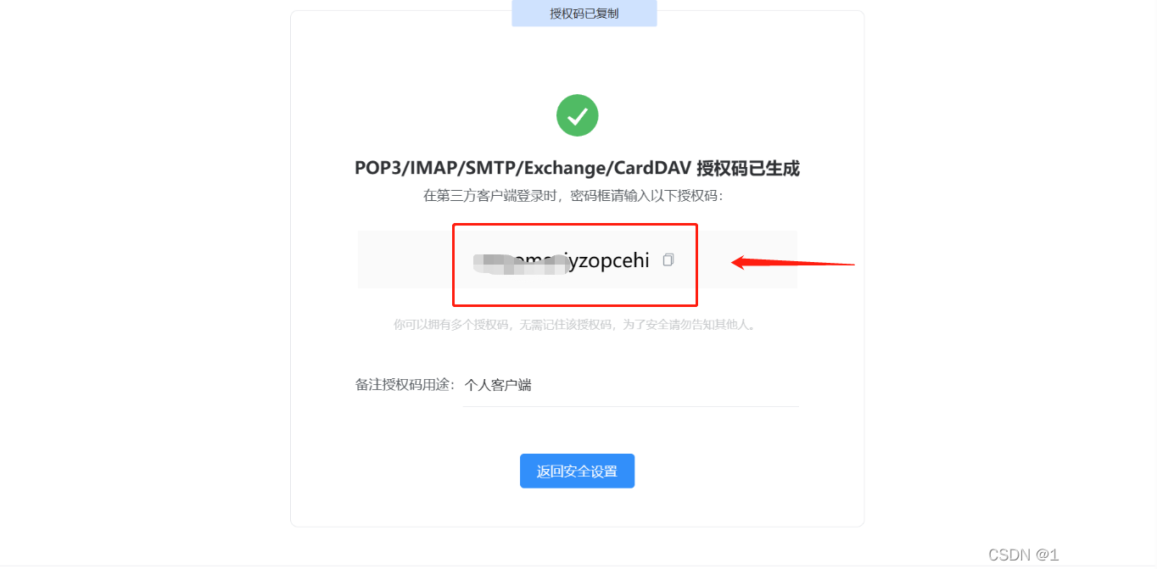
Task: Focus the 个人客户端 remark input field
Action: pyautogui.click(x=630, y=386)
